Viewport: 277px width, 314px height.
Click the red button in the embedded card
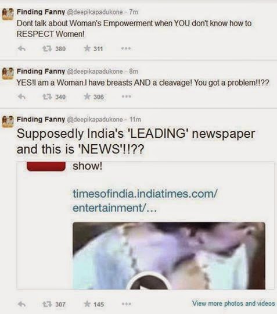[46, 167]
